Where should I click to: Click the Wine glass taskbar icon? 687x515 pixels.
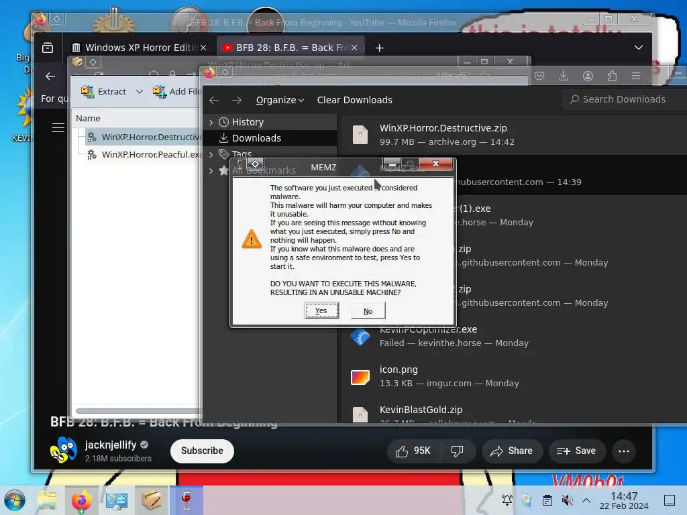187,500
